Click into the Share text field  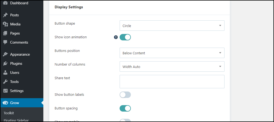172,82
